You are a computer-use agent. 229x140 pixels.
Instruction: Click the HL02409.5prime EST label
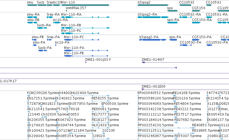[x=85, y=93]
